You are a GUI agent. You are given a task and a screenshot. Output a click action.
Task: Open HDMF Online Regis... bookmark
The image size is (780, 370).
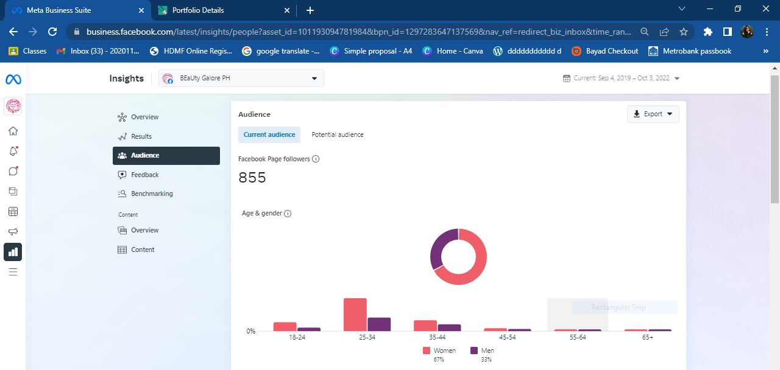tap(191, 51)
